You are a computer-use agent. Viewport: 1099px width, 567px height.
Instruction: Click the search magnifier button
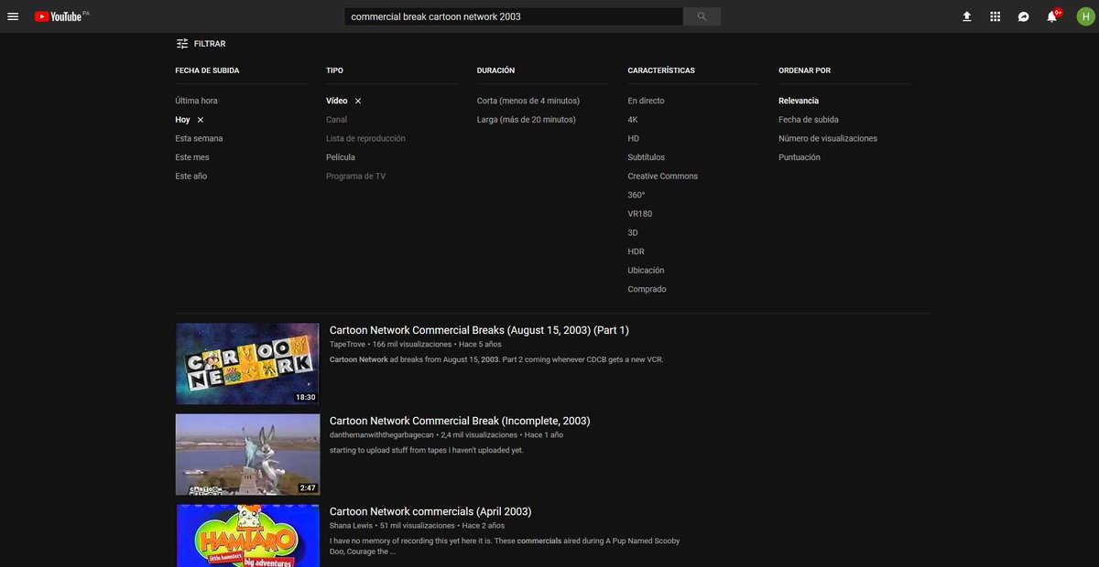point(702,16)
